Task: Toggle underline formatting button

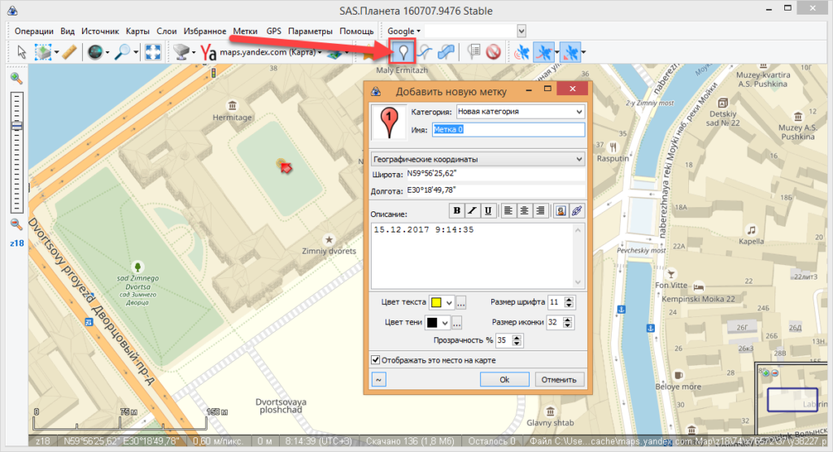Action: 487,211
